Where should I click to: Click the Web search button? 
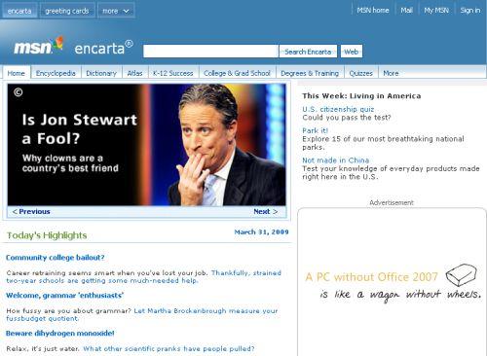point(352,52)
